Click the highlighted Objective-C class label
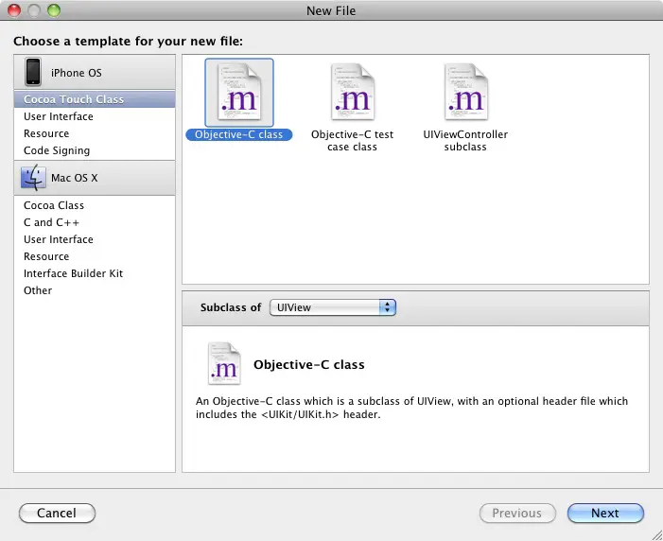663x541 pixels. (x=239, y=134)
